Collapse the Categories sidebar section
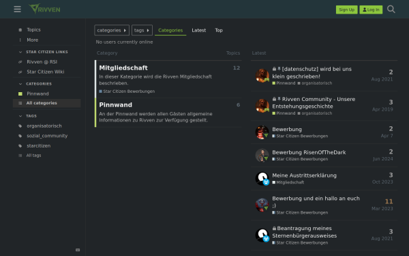Image resolution: width=409 pixels, height=256 pixels. [20, 84]
